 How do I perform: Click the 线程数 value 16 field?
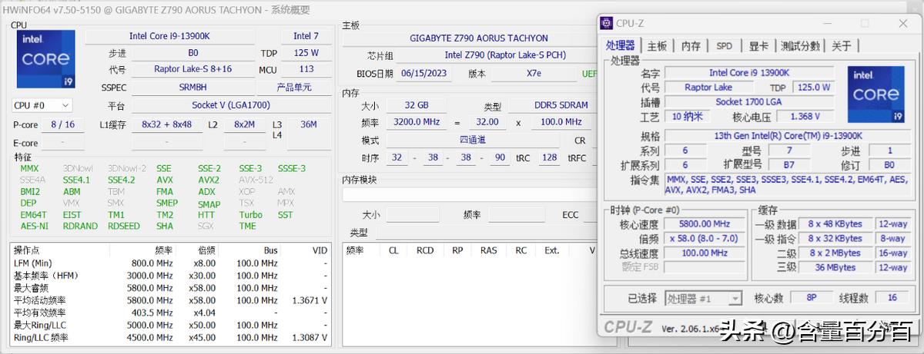(893, 298)
